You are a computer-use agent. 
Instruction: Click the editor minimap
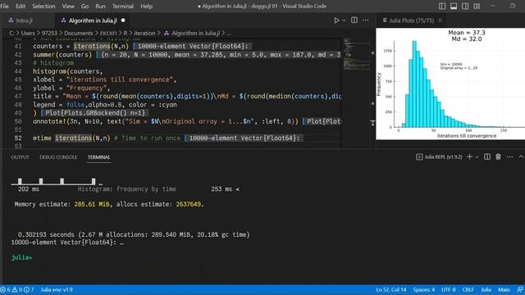pos(356,53)
